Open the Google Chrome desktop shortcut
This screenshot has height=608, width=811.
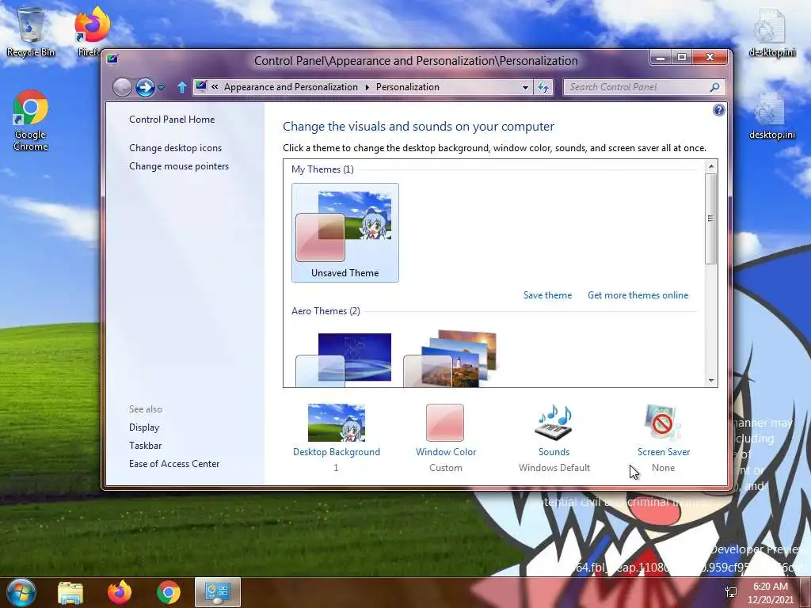(x=31, y=120)
